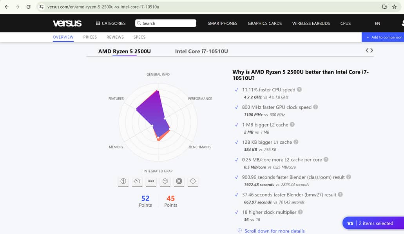Click the memory chip category icon
404x234 pixels.
tap(179, 181)
